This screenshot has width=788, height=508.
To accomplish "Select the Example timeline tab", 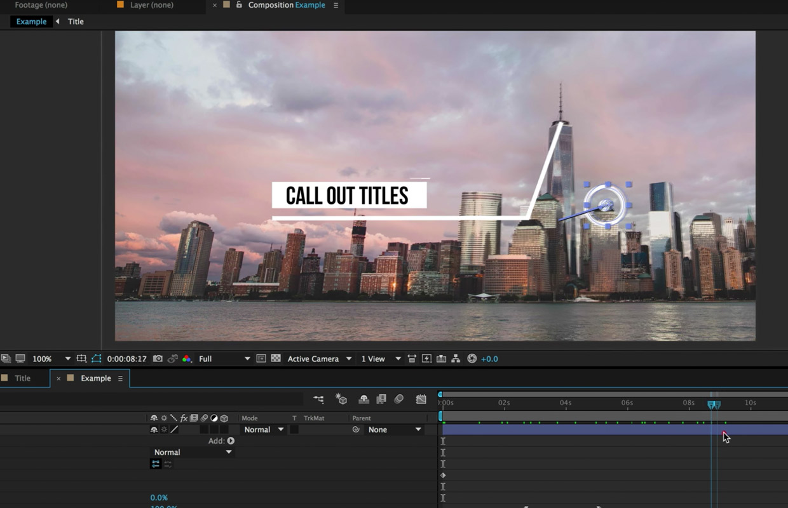I will click(x=96, y=378).
